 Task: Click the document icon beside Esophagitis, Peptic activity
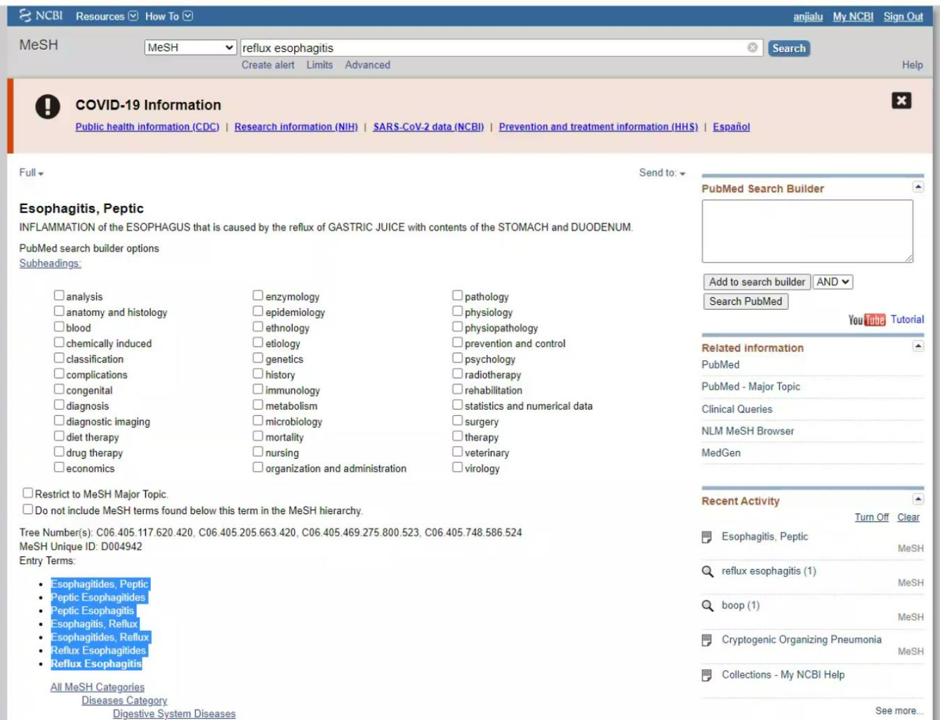(x=707, y=537)
